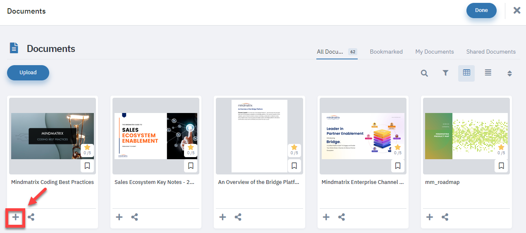
Task: Bookmark Mindmatrix Enterprise Channel document
Action: pyautogui.click(x=398, y=166)
